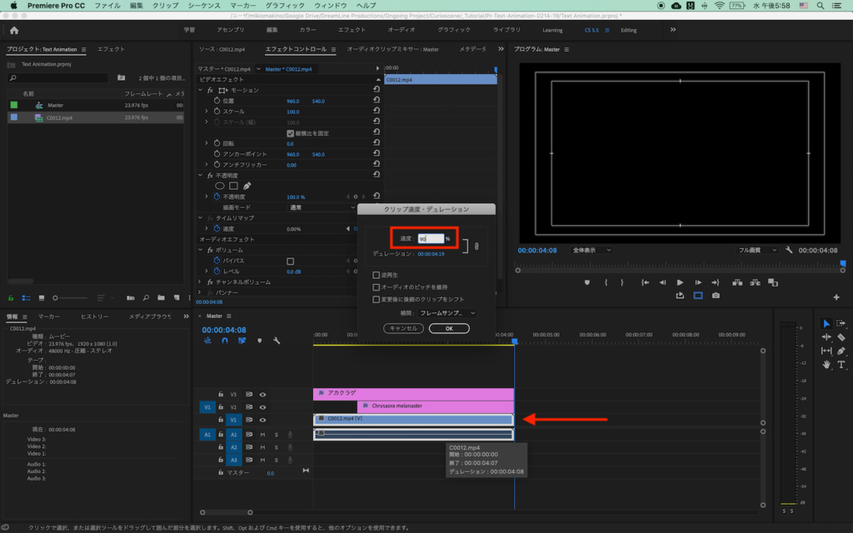Create ellipse mask under opacity effect
The height and width of the screenshot is (533, 853).
point(221,186)
